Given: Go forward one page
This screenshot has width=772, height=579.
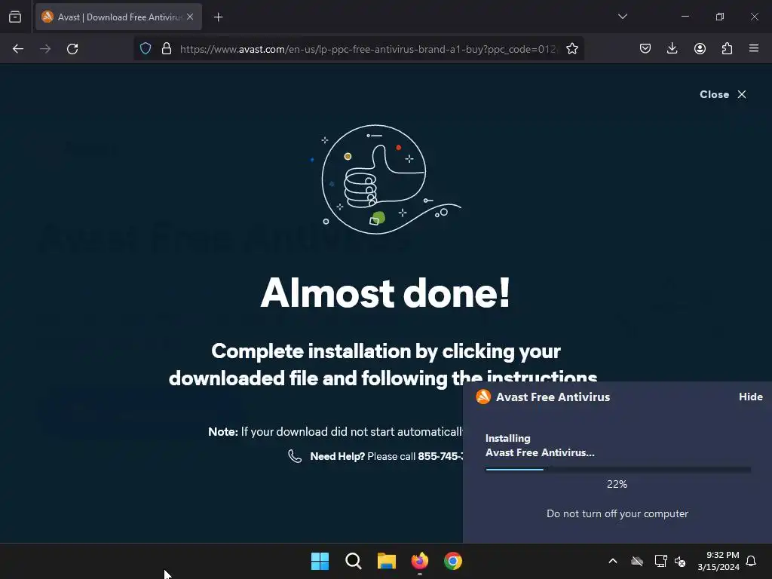Looking at the screenshot, I should [x=45, y=49].
